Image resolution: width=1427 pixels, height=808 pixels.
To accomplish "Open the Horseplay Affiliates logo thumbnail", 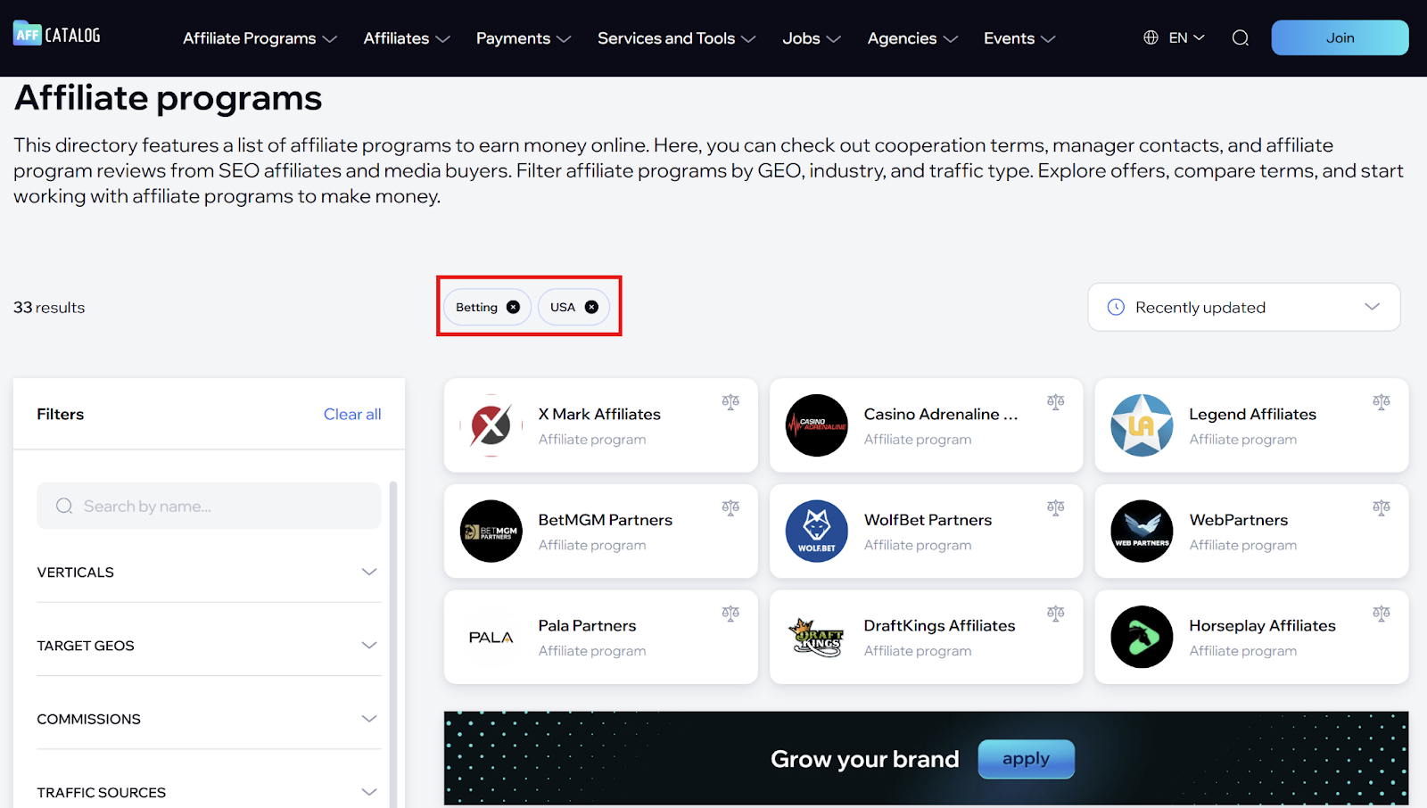I will click(x=1142, y=637).
